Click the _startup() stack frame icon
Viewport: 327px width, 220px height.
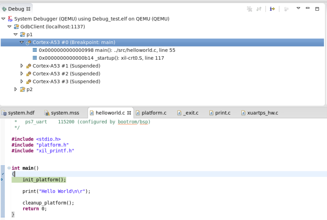pyautogui.click(x=35, y=58)
